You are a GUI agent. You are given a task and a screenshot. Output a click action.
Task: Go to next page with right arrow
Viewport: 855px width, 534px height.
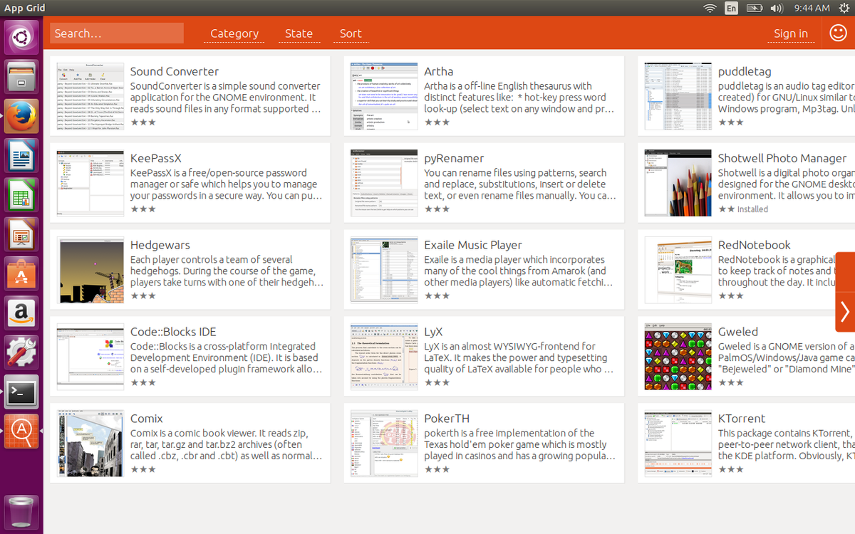(x=845, y=312)
